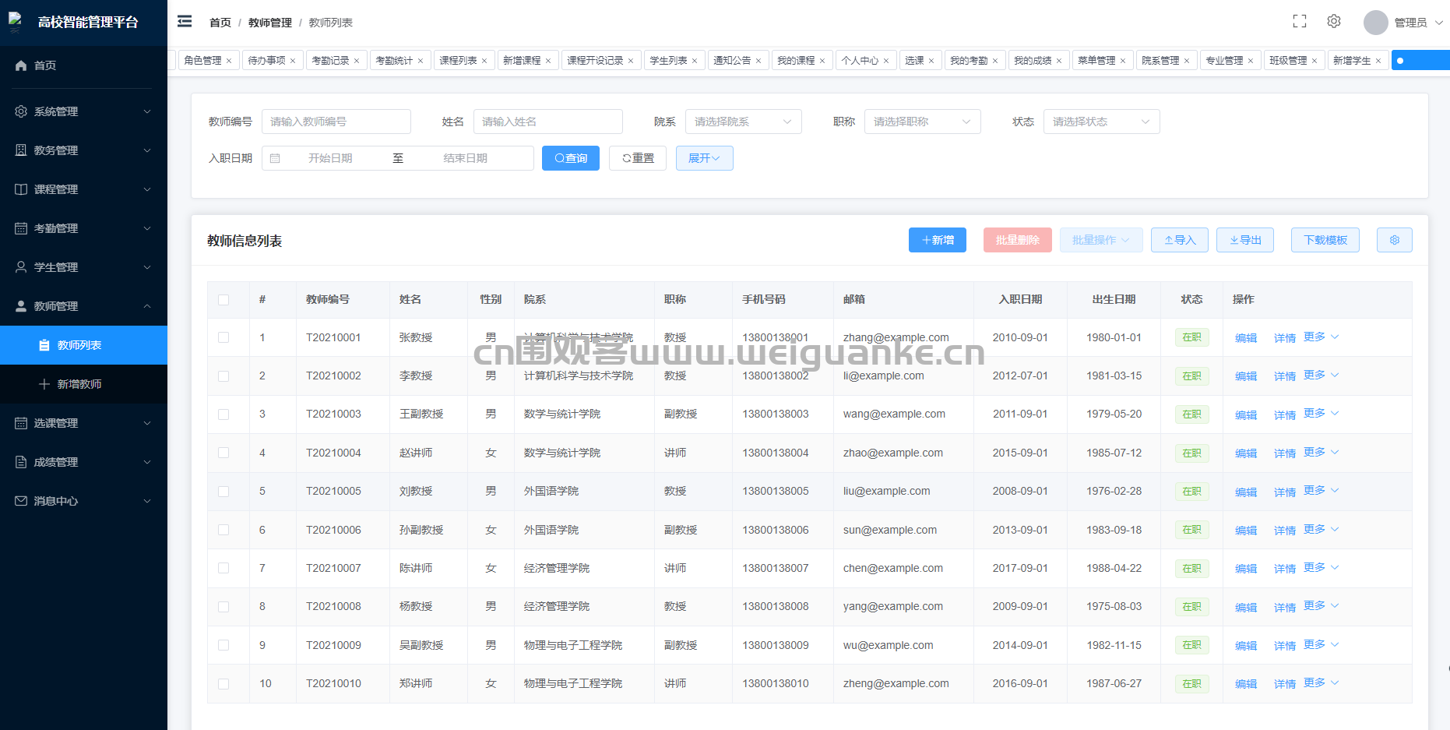
Task: Open the calendar icon in hire date field
Action: pyautogui.click(x=275, y=158)
